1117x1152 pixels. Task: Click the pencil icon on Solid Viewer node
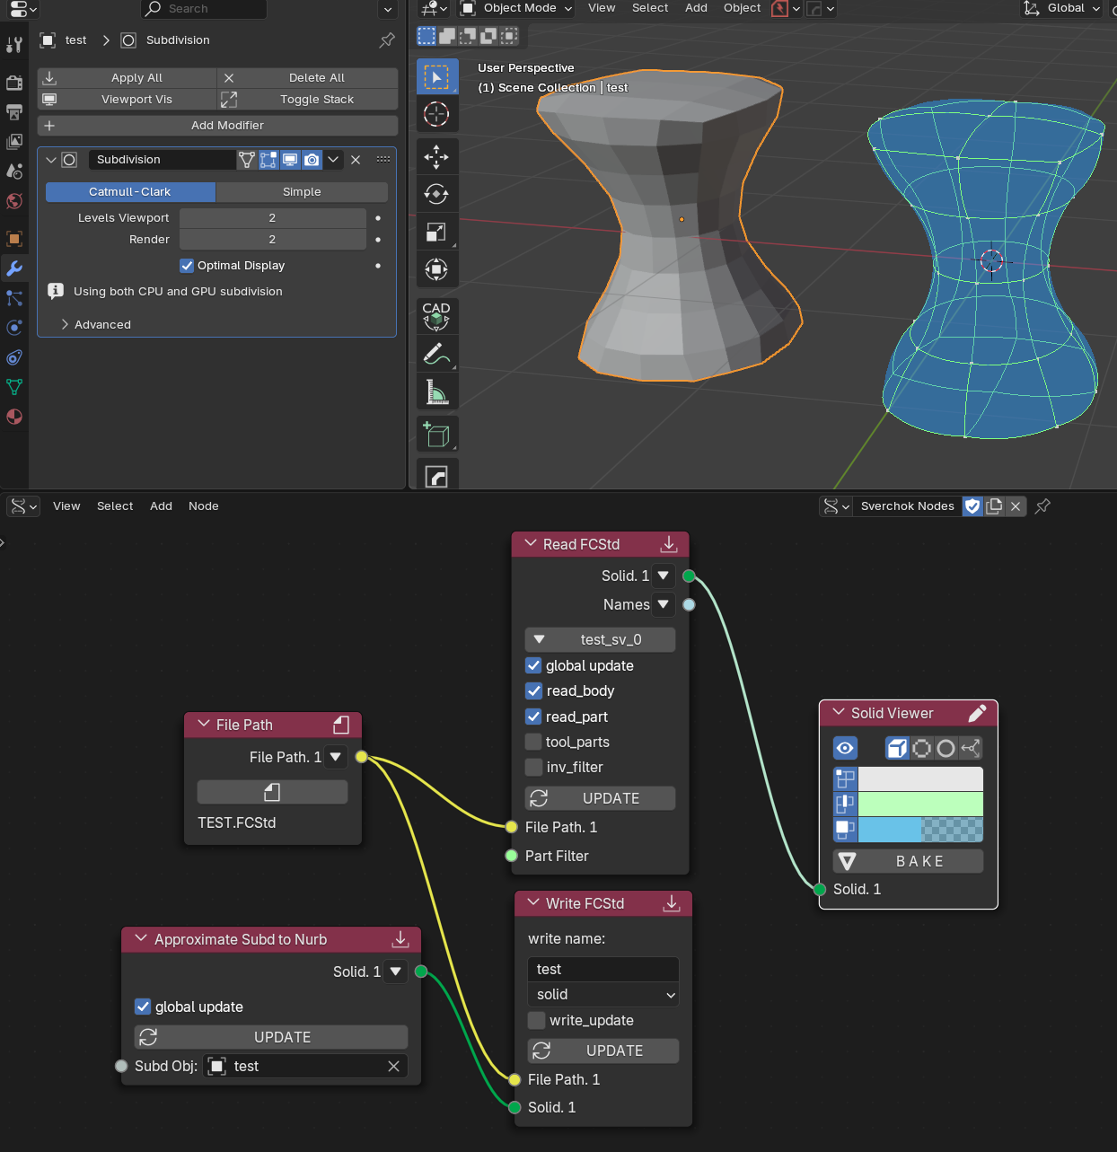tap(978, 713)
